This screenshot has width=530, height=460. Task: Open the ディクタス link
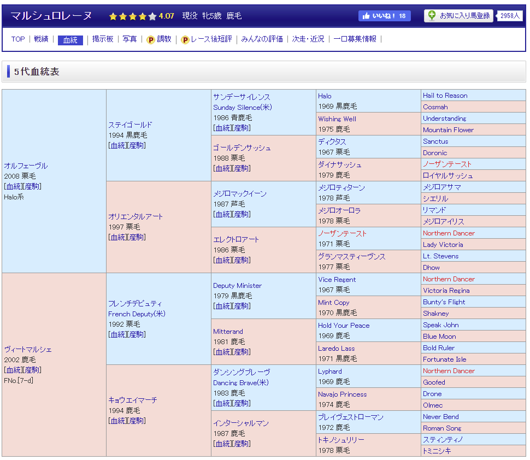[x=332, y=141]
